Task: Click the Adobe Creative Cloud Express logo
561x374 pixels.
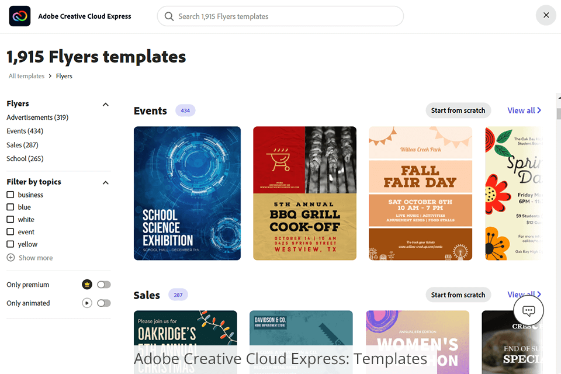Action: 20,16
